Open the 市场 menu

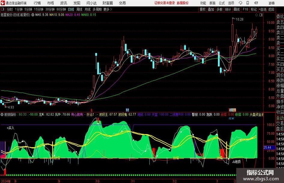[x=50, y=3]
